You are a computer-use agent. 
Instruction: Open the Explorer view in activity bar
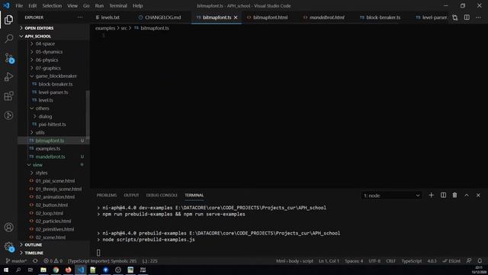pos(8,19)
